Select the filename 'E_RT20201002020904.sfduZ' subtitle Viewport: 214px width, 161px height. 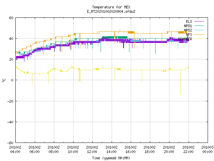pos(111,11)
